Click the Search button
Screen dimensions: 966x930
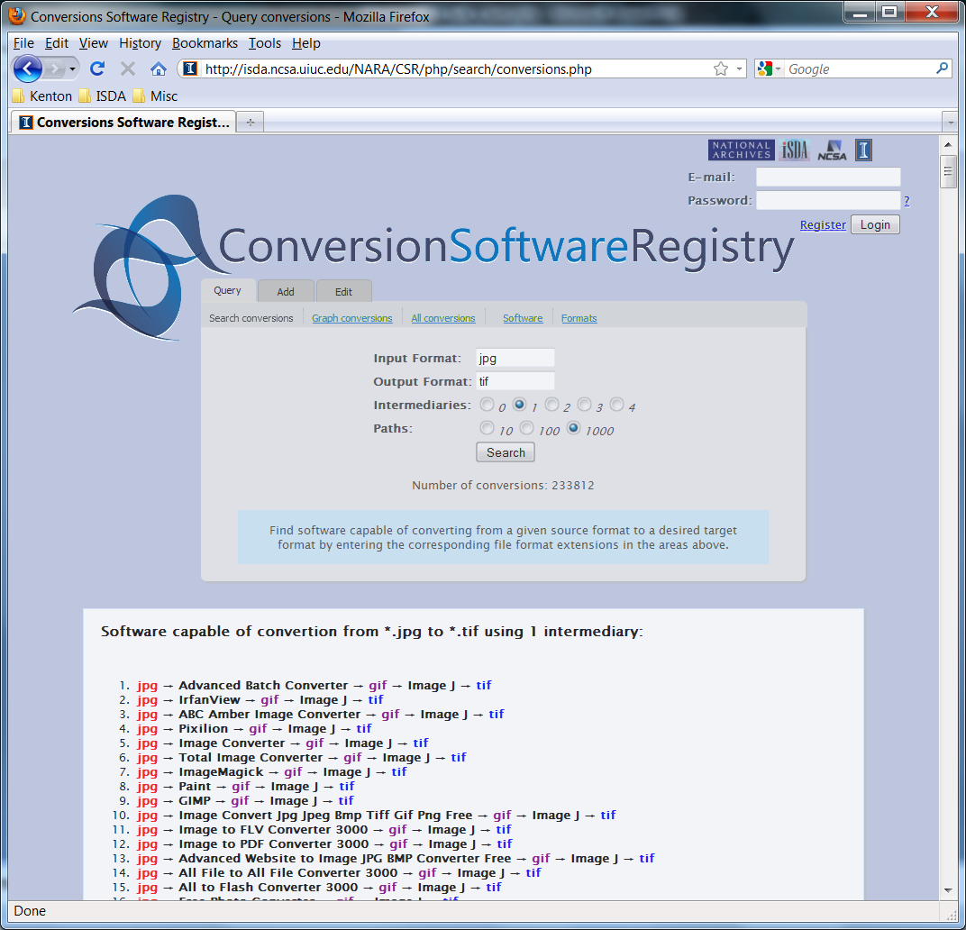pyautogui.click(x=506, y=452)
